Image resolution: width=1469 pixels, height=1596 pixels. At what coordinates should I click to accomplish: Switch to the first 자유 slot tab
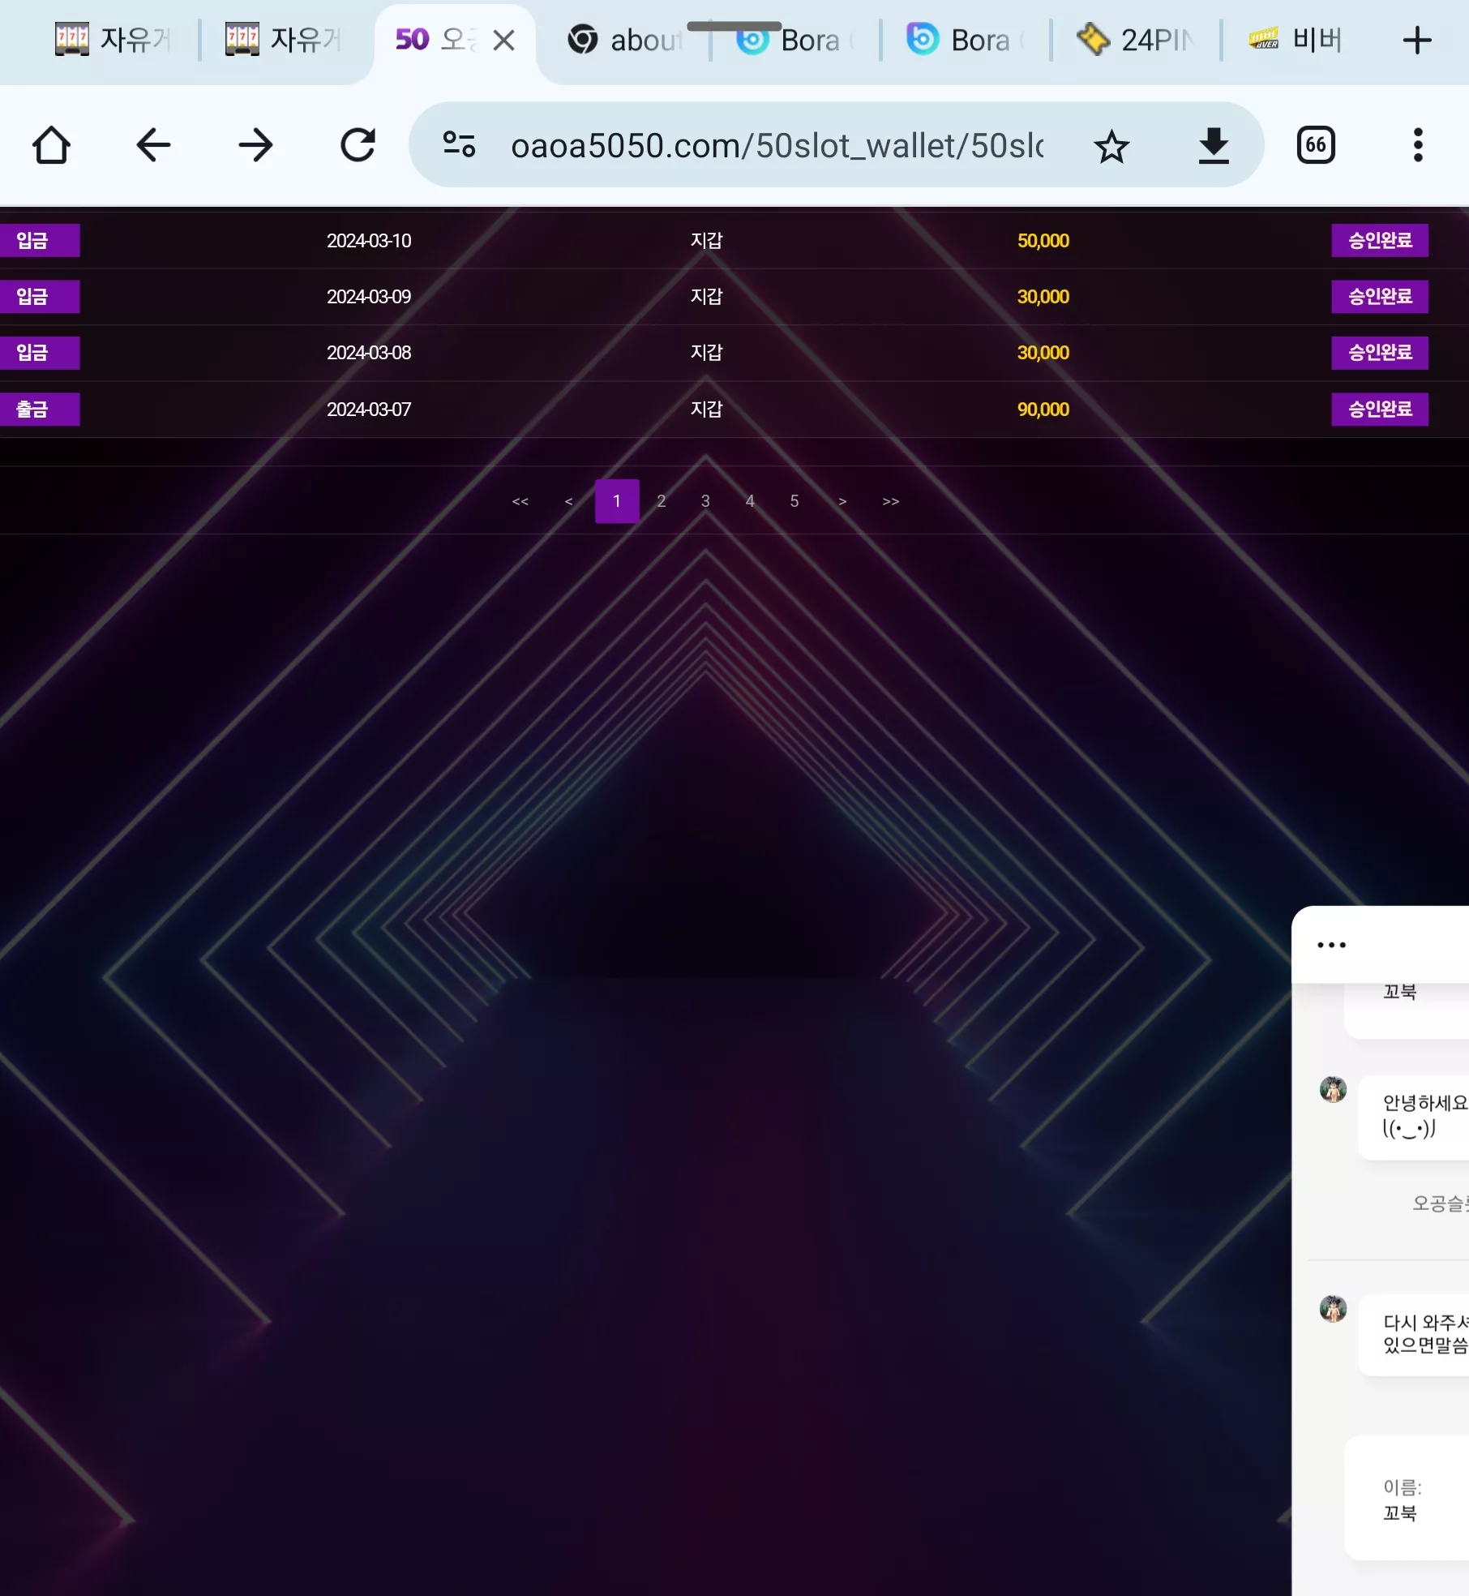(x=113, y=40)
